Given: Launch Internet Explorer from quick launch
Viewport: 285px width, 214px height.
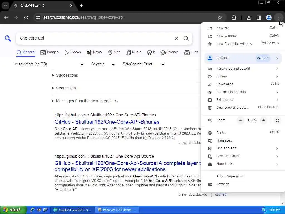Looking at the screenshot, I should click(33, 210).
